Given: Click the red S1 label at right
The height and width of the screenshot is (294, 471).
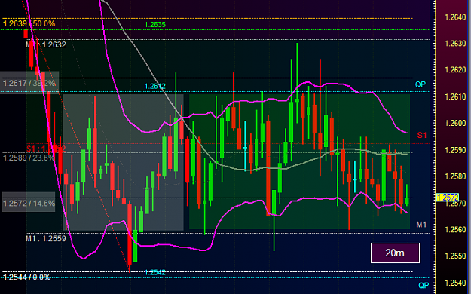Looking at the screenshot, I should (422, 135).
